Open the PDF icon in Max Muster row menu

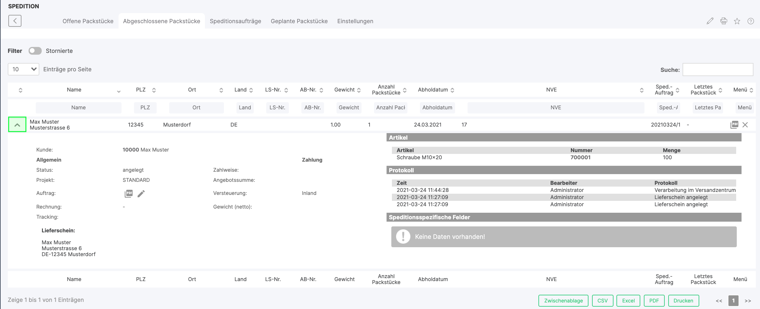click(734, 125)
